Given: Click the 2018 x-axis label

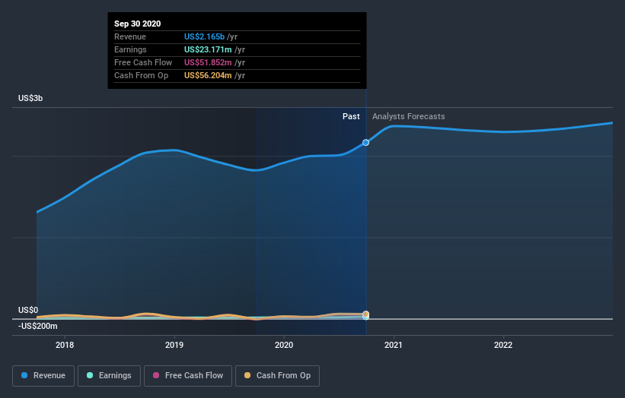Looking at the screenshot, I should 65,345.
